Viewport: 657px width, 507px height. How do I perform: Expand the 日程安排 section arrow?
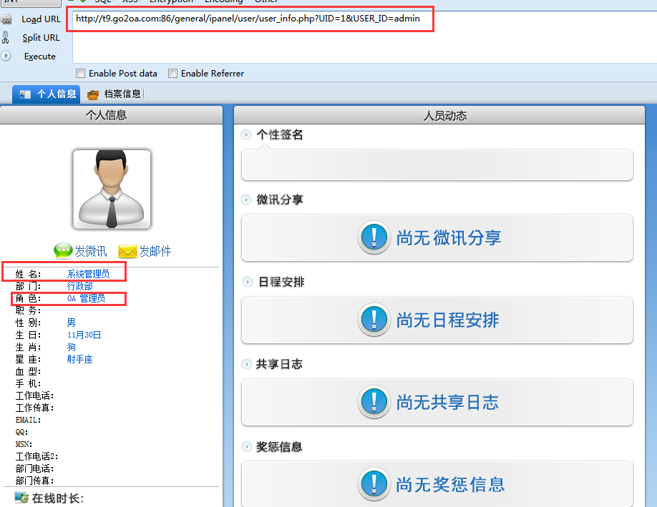pos(247,282)
